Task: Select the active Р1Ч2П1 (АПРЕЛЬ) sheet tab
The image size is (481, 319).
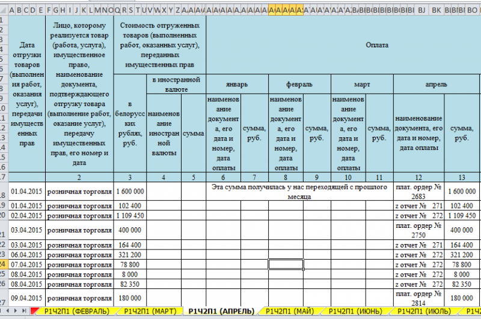Action: click(x=219, y=311)
